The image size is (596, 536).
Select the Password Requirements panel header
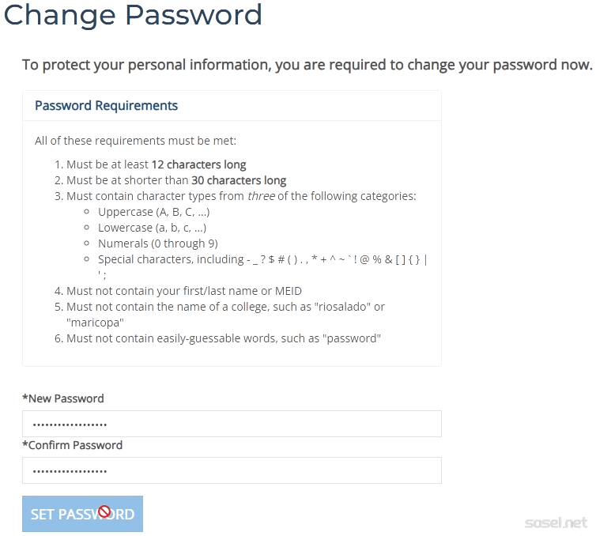pos(107,106)
